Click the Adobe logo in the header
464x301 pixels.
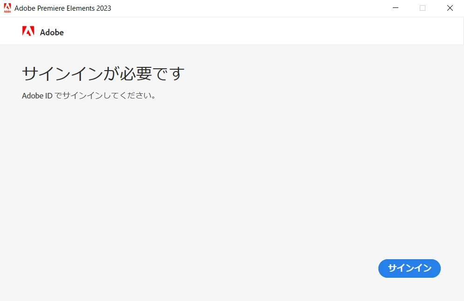click(28, 31)
